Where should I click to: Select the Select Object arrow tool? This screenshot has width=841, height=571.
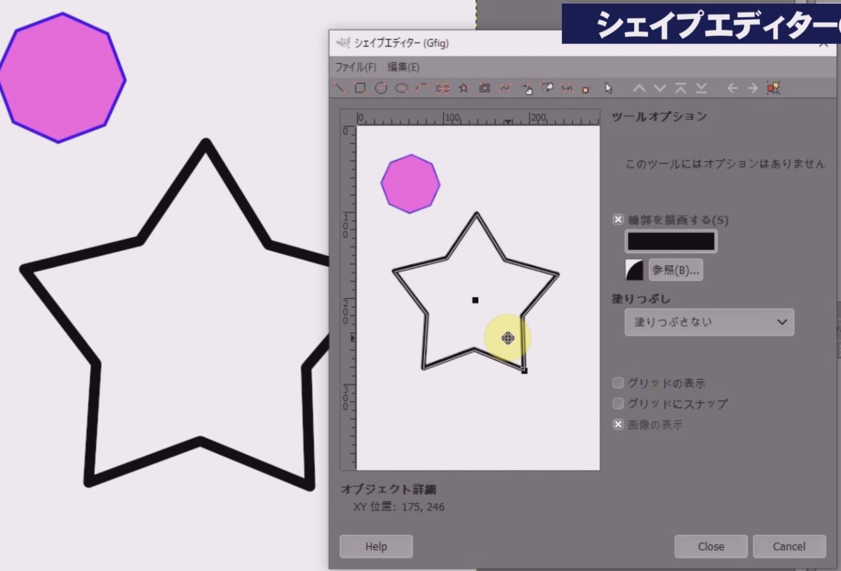609,88
